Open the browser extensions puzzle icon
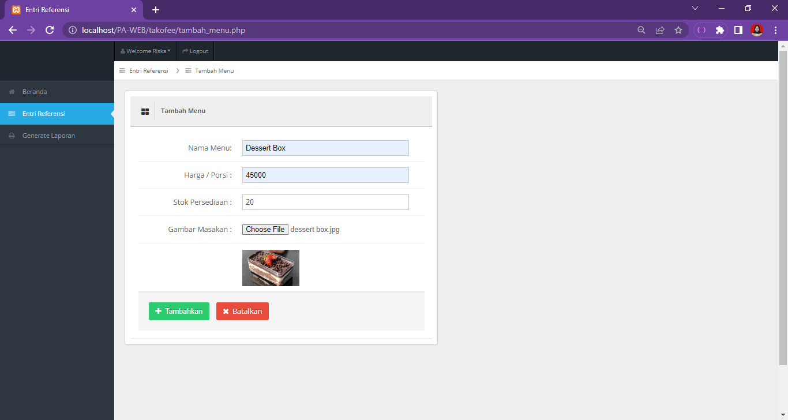This screenshot has height=420, width=788. tap(719, 30)
